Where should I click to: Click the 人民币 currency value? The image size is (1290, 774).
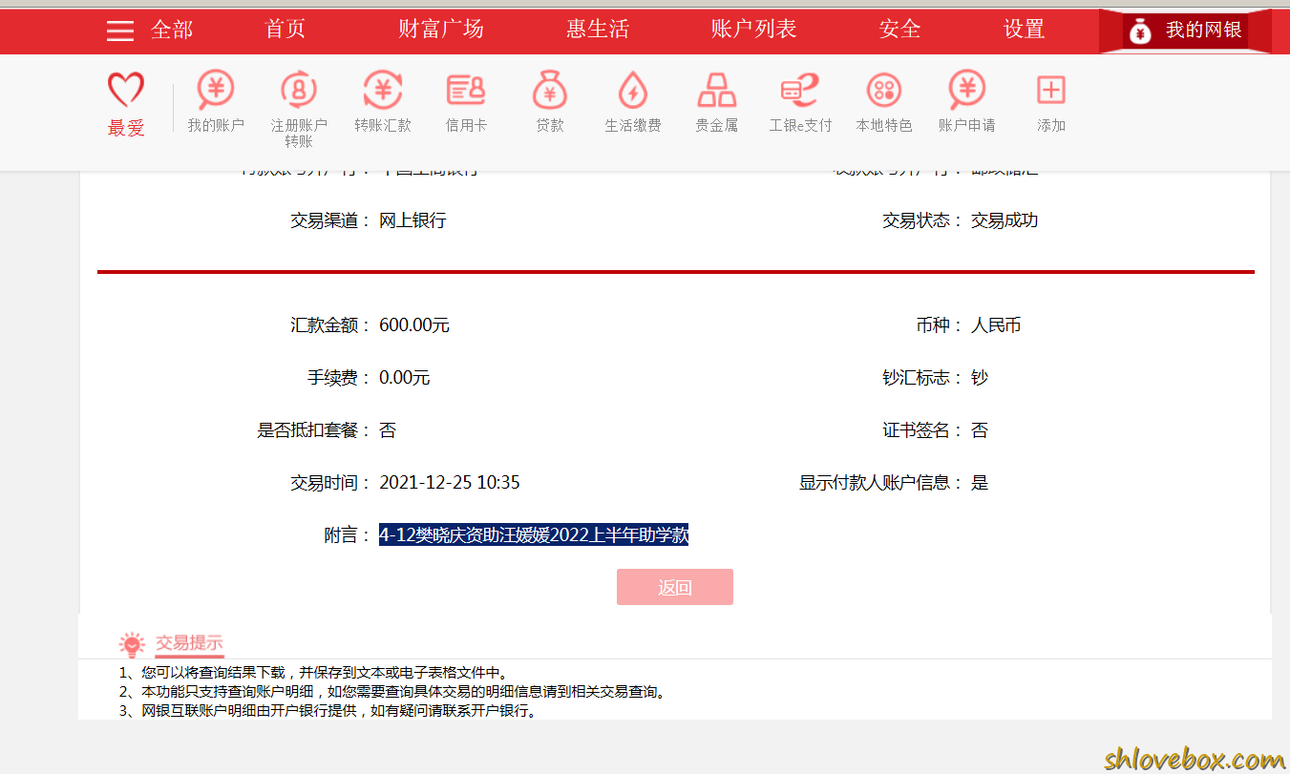996,325
